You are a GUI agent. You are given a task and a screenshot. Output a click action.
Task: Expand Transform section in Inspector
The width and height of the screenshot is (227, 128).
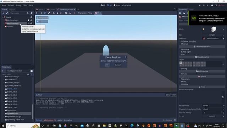tap(185, 79)
